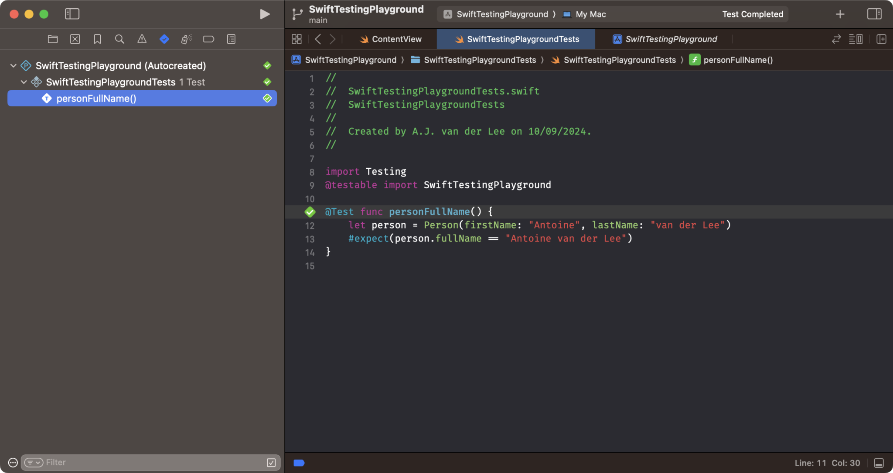Add a new editor split

pyautogui.click(x=882, y=39)
